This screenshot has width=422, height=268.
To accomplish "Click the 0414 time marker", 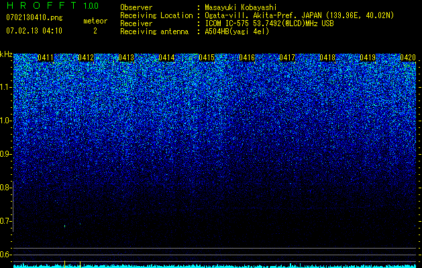I will coord(166,58).
